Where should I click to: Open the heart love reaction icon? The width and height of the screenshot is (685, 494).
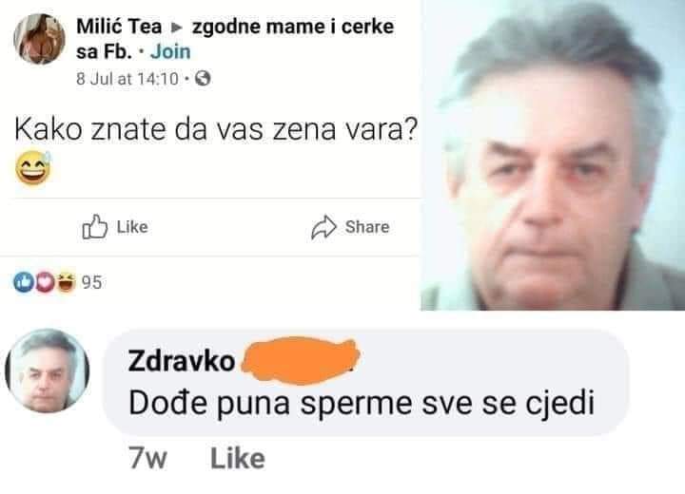coord(45,282)
